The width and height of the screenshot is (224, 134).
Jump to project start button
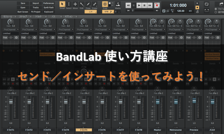pos(128,10)
